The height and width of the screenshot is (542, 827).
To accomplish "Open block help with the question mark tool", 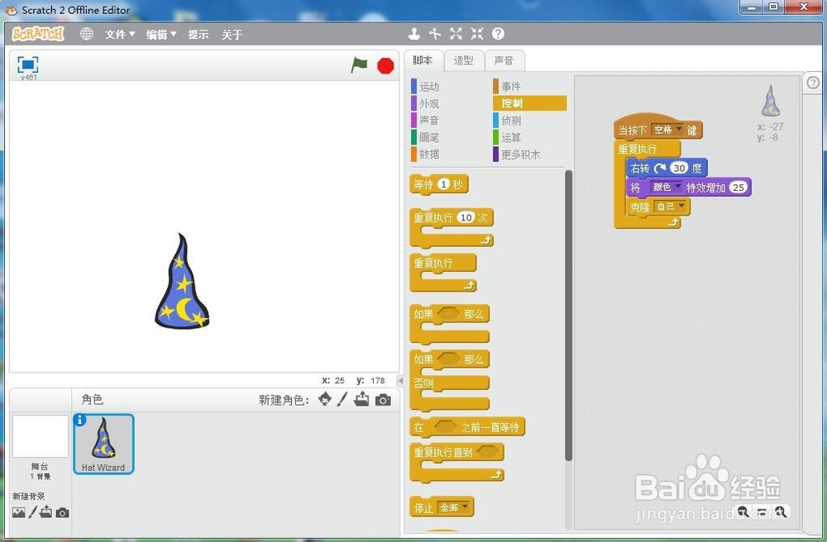I will (x=497, y=34).
